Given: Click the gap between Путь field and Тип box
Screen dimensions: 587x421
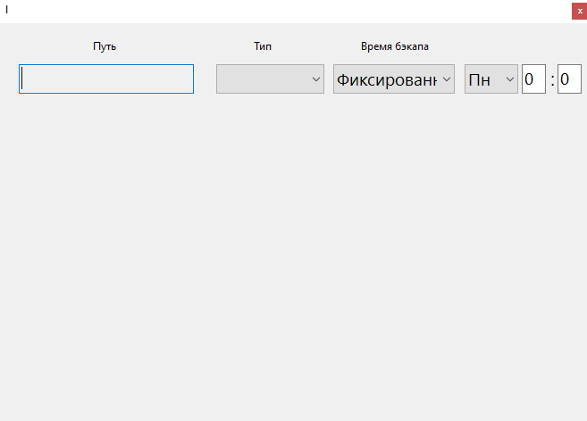Looking at the screenshot, I should (205, 78).
